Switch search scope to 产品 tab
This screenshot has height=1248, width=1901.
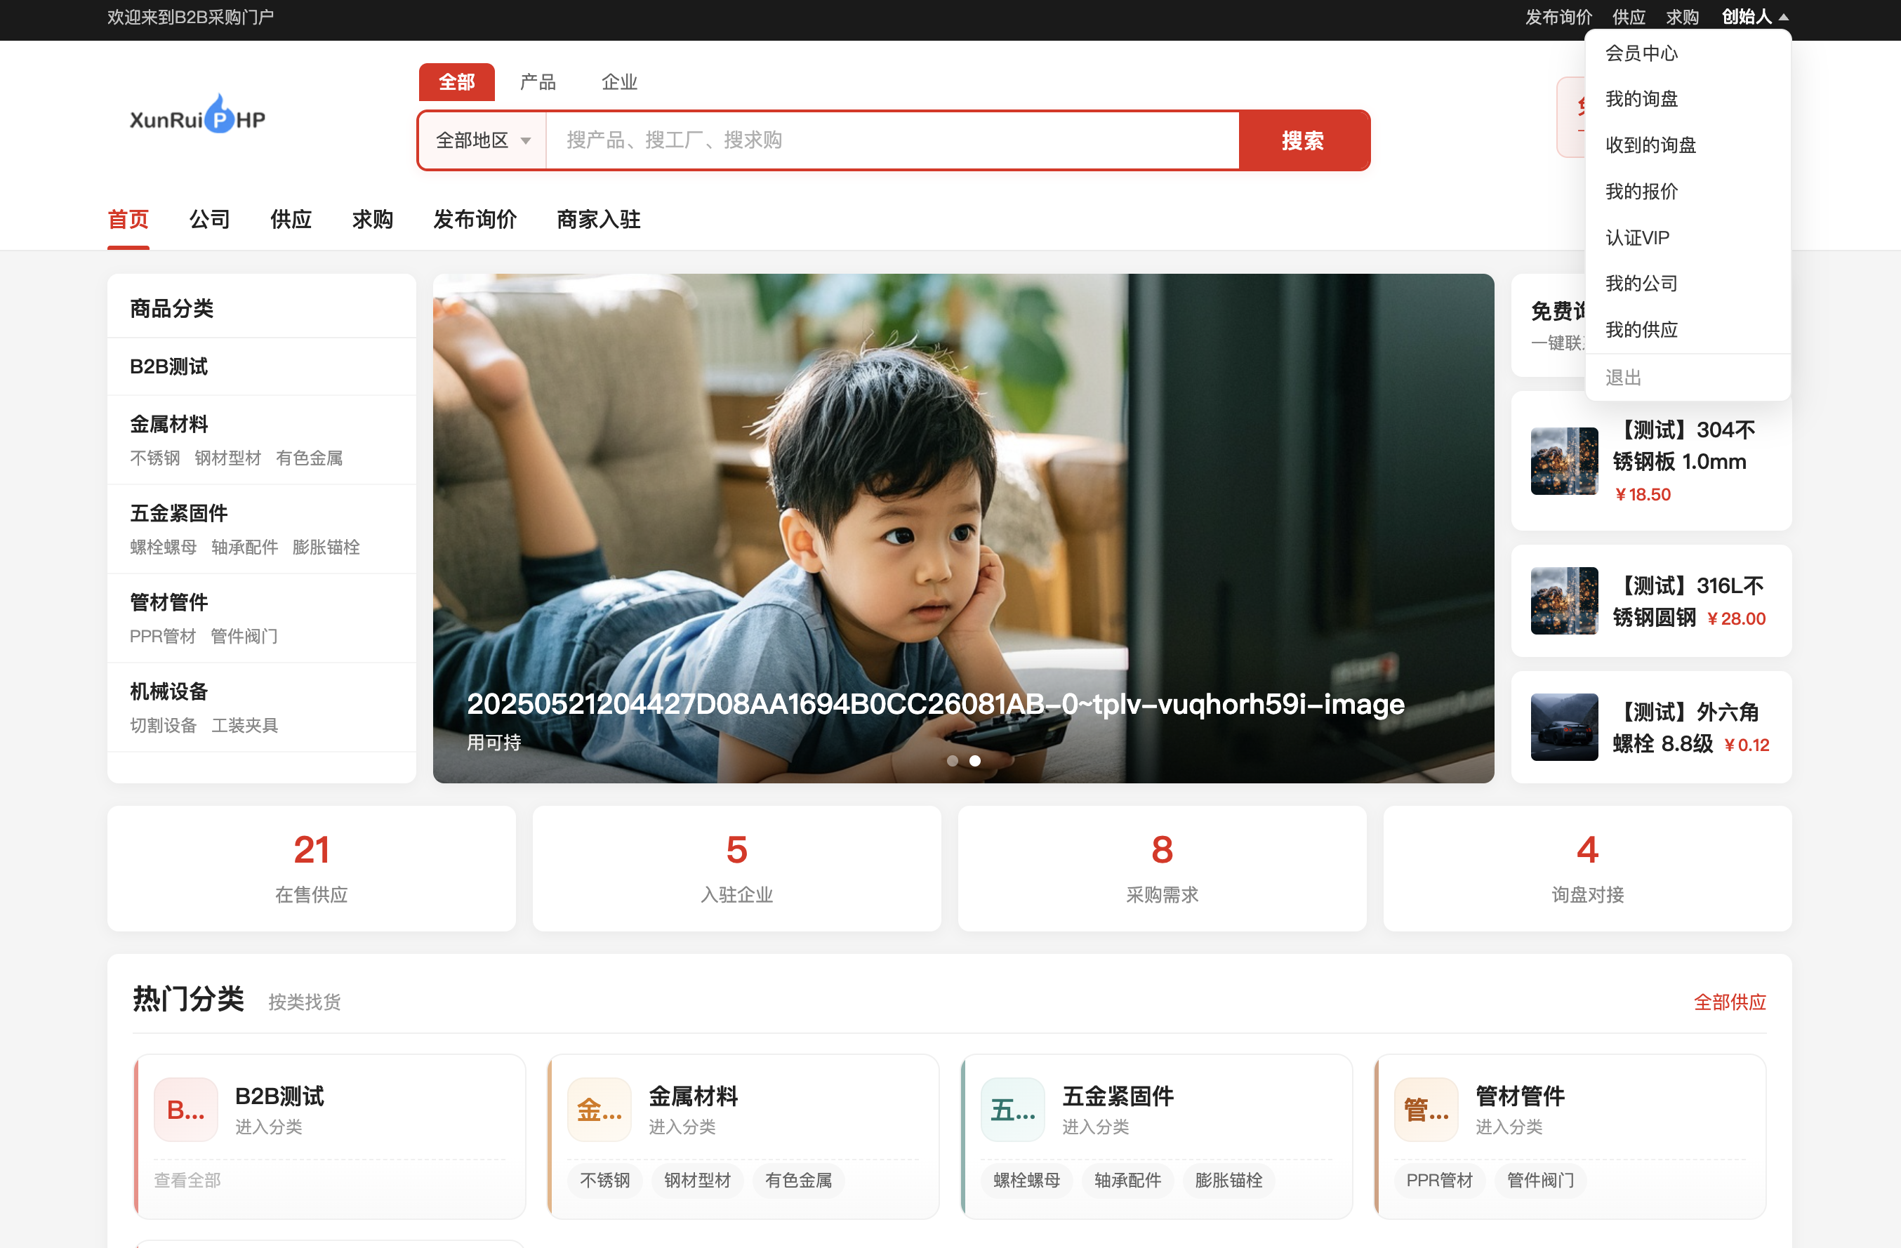[538, 81]
